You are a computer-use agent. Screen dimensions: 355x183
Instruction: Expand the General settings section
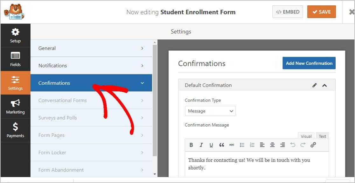click(91, 48)
